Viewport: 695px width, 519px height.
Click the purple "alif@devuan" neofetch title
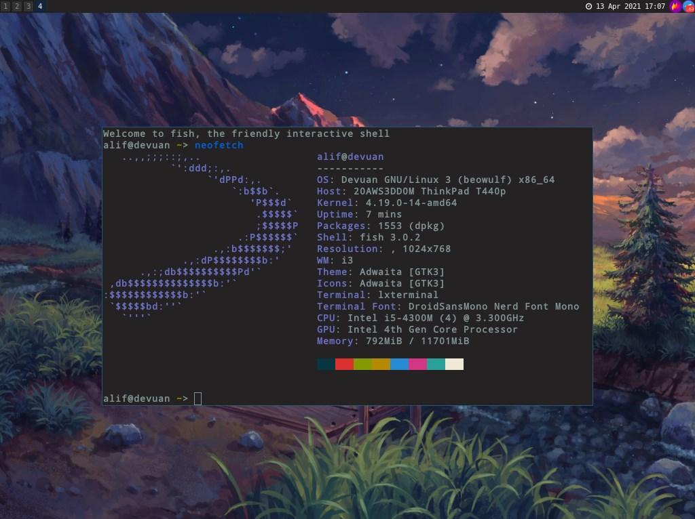pyautogui.click(x=350, y=157)
